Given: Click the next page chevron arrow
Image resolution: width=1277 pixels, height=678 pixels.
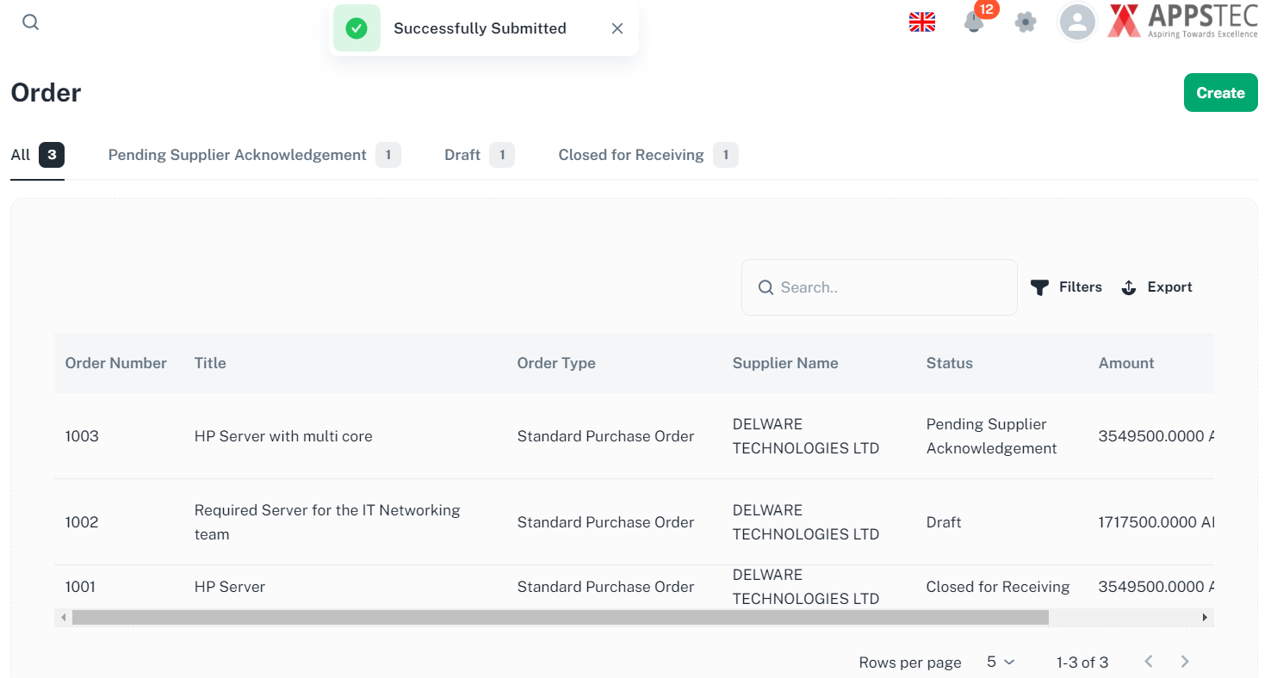Looking at the screenshot, I should (x=1185, y=661).
